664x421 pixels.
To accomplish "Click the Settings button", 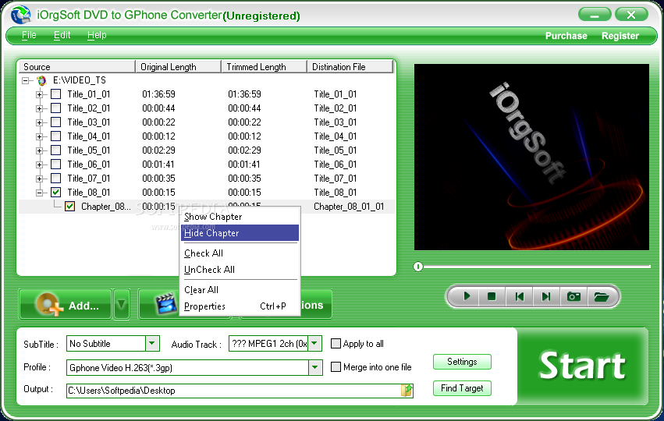I will point(462,362).
